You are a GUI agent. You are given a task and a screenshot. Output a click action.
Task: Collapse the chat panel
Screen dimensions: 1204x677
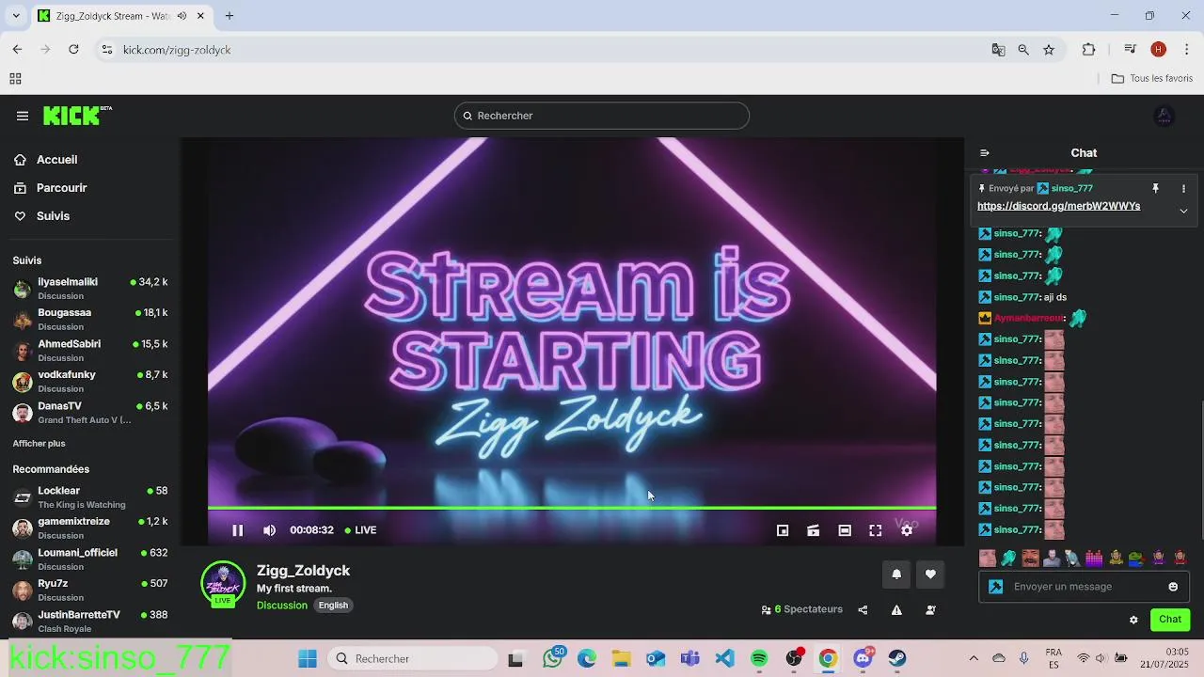tap(985, 152)
